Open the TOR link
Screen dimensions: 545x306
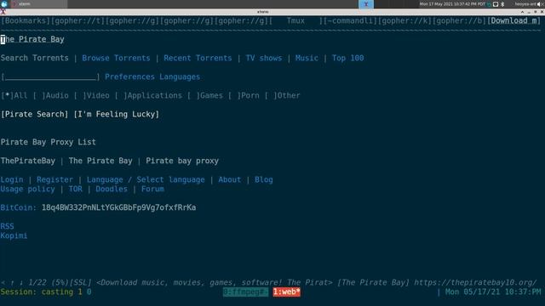(x=76, y=189)
